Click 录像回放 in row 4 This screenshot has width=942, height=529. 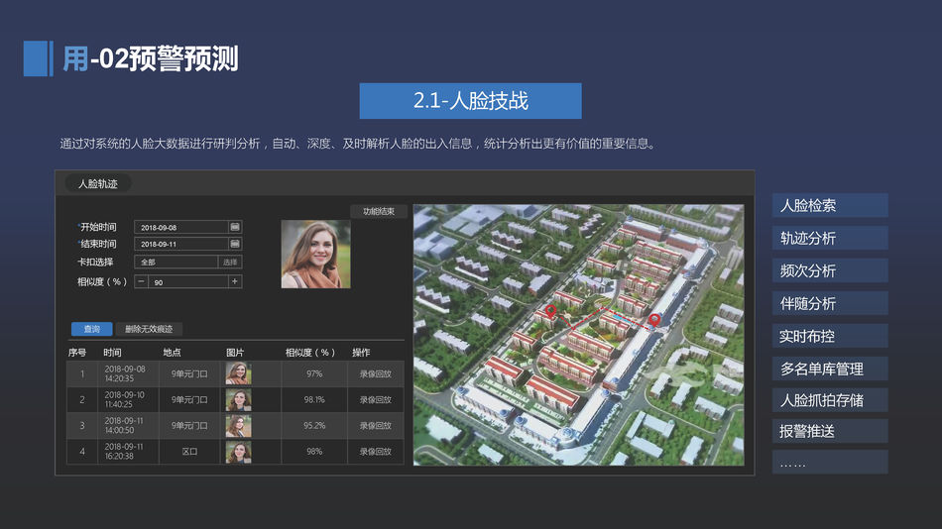pos(375,452)
